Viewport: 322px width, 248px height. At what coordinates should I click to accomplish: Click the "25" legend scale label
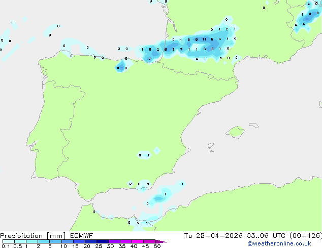[99, 246]
